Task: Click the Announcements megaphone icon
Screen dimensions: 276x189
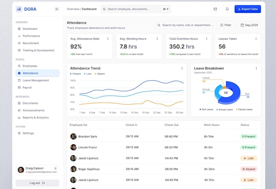Action: (19, 110)
